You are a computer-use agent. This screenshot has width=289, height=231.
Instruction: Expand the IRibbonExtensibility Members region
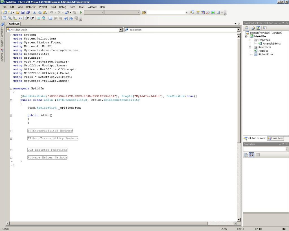pyautogui.click(x=11, y=138)
